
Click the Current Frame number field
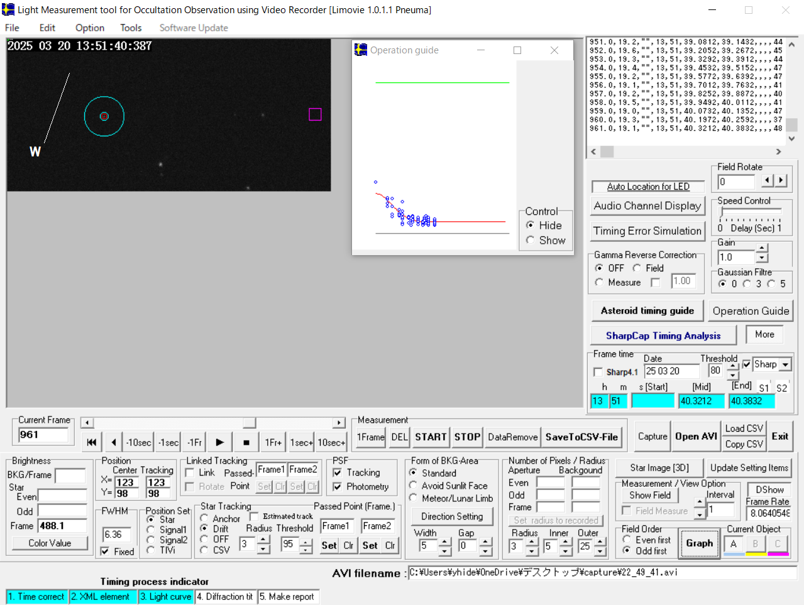click(x=43, y=435)
